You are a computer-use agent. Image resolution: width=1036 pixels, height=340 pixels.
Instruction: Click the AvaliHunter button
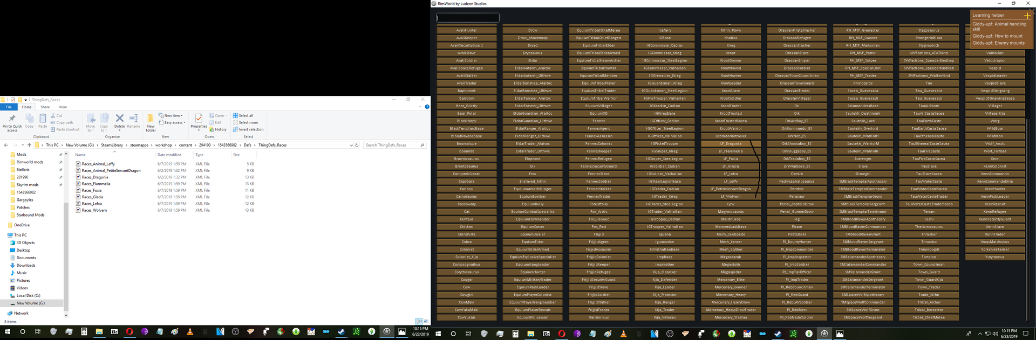(x=467, y=31)
